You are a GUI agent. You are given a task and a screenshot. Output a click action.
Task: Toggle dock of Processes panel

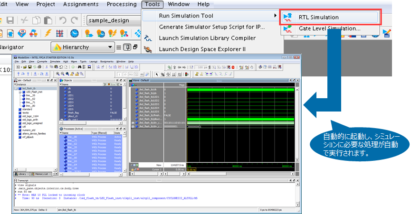click(121, 129)
